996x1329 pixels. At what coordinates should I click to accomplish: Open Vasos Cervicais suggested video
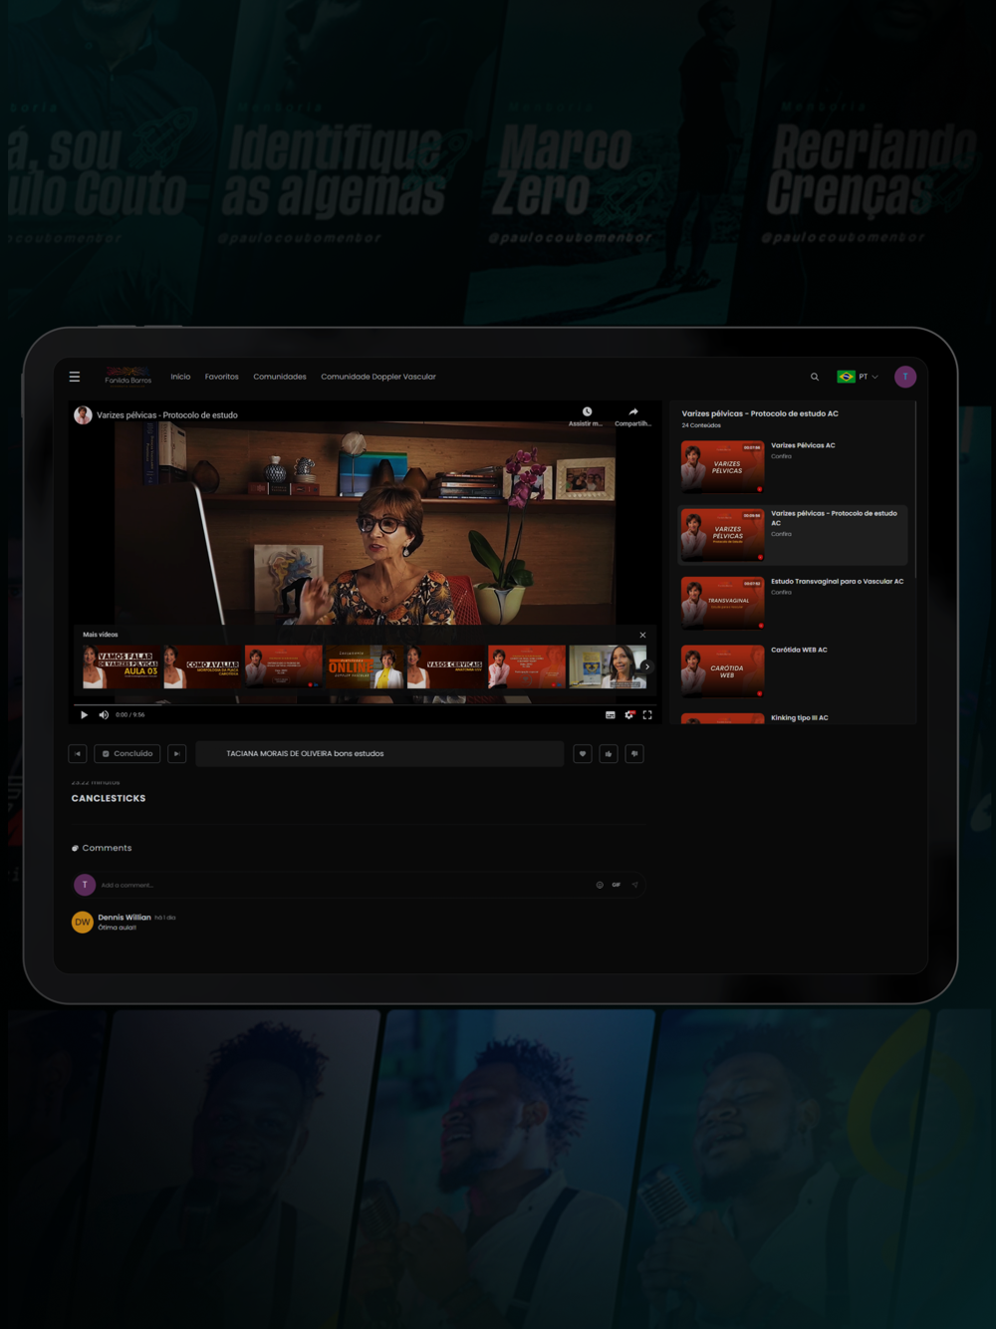click(x=445, y=666)
